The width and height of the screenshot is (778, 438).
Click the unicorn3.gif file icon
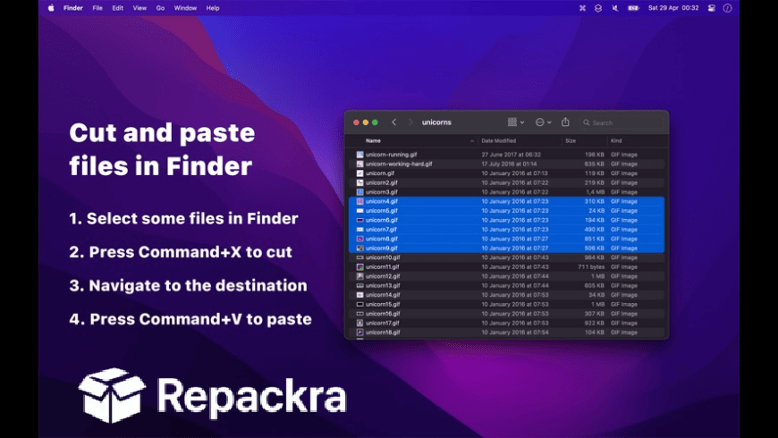coord(359,192)
